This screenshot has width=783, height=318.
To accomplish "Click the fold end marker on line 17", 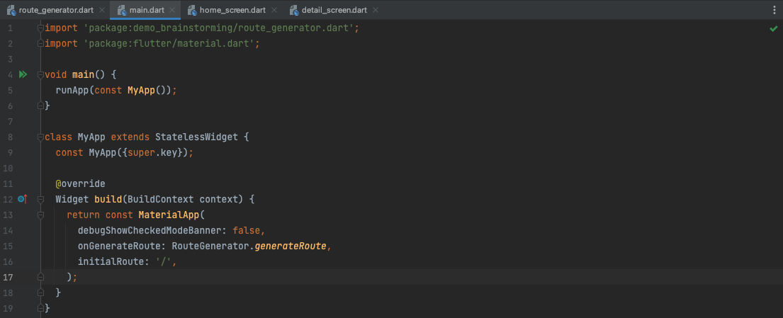I will pos(41,276).
